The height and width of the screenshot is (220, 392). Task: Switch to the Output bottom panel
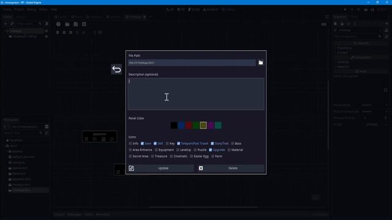[x=59, y=215]
